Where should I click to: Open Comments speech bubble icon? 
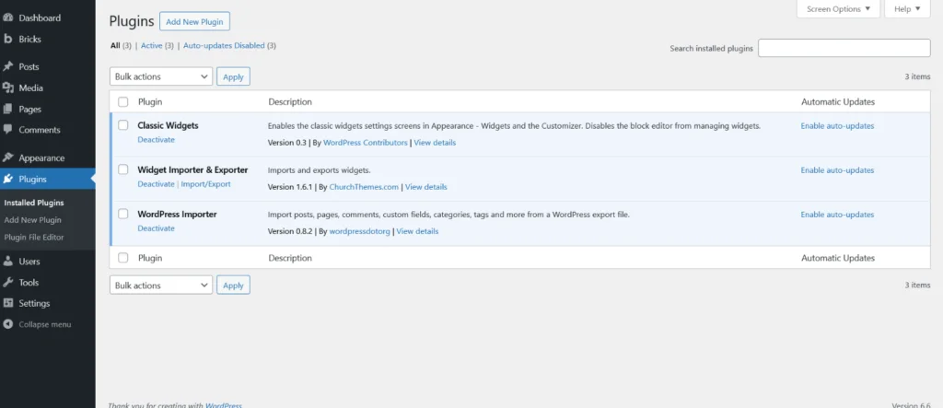(7, 129)
